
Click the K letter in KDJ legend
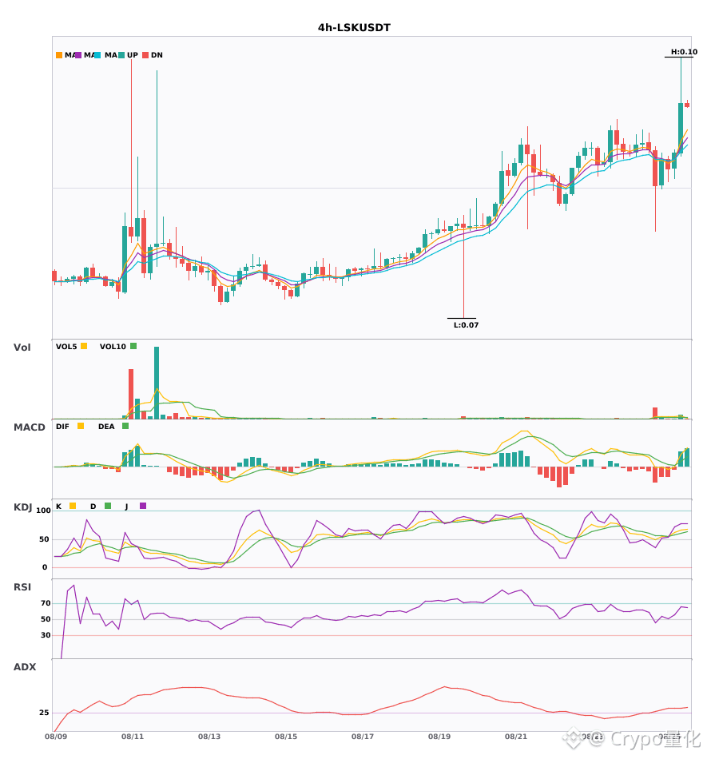tap(58, 507)
